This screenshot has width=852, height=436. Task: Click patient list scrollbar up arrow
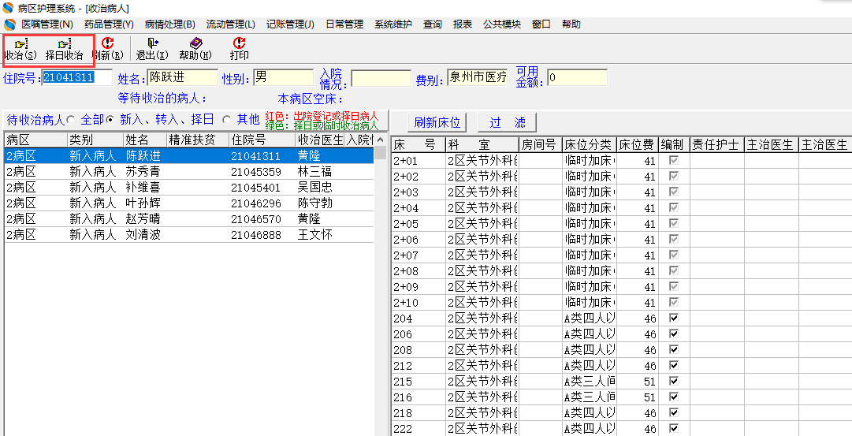pyautogui.click(x=381, y=140)
